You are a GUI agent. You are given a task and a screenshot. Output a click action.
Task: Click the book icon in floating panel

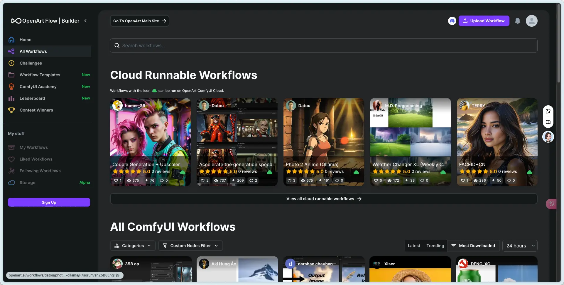coord(548,122)
